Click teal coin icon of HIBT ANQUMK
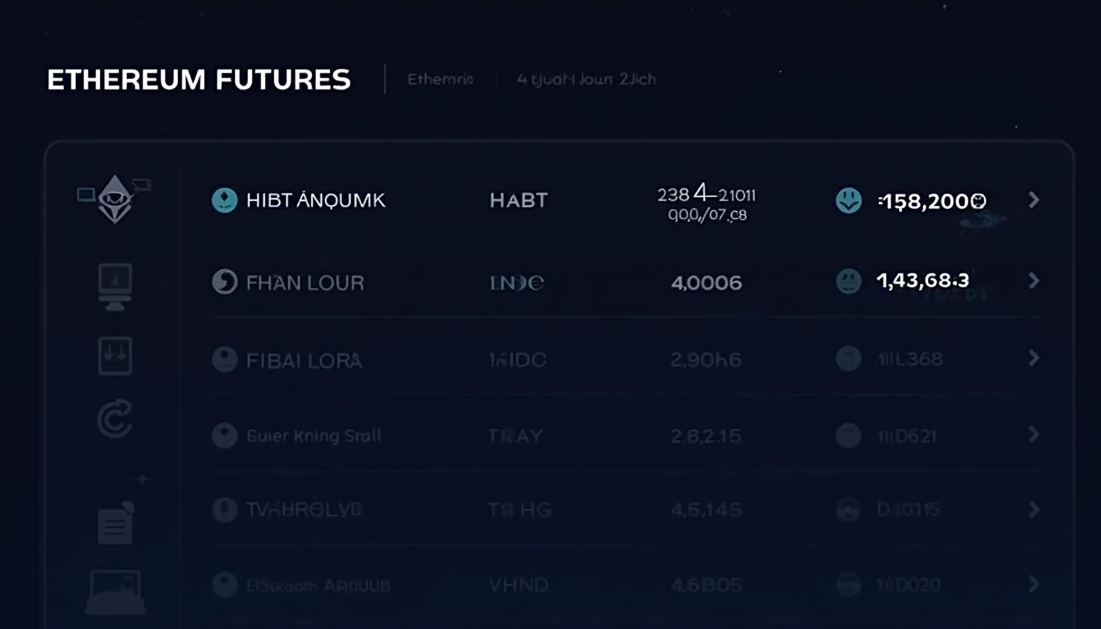The image size is (1101, 629). [224, 200]
